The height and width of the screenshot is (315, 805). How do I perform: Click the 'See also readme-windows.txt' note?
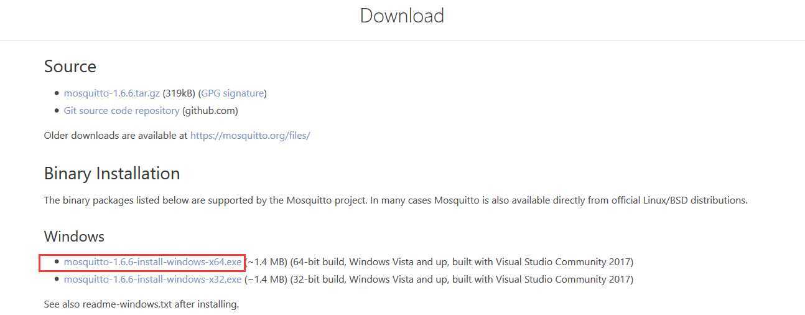coord(142,304)
